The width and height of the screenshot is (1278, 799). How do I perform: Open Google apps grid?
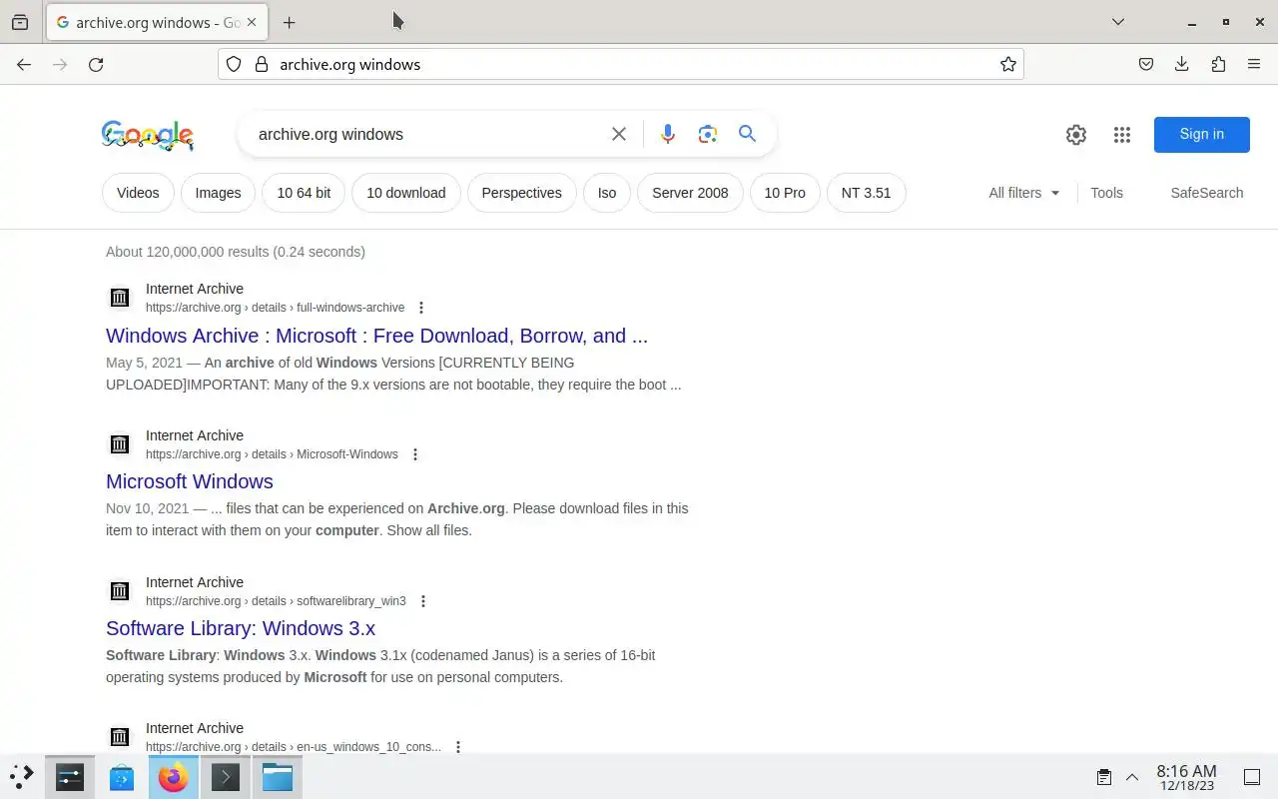pyautogui.click(x=1121, y=135)
